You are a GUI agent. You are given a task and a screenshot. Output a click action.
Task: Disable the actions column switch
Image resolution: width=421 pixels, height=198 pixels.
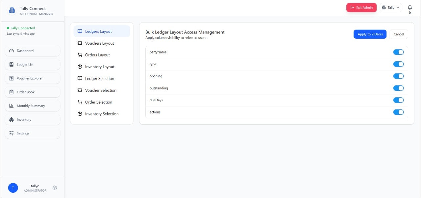[x=398, y=112]
